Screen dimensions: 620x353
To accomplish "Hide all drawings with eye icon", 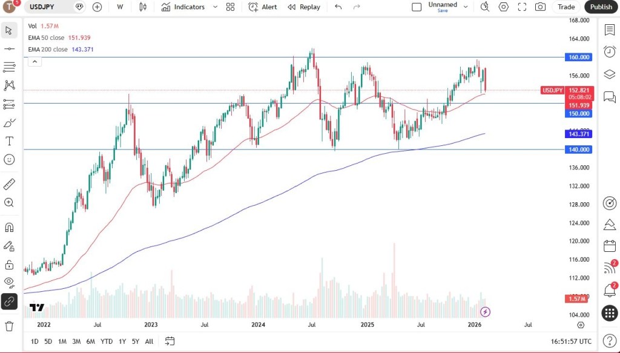I will 9,282.
